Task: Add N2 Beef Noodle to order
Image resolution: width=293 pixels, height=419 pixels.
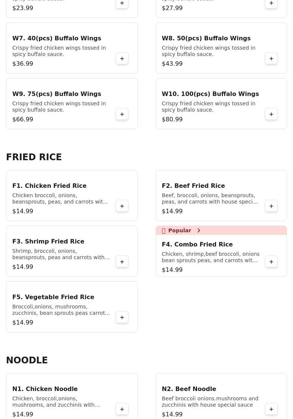Action: point(271,409)
